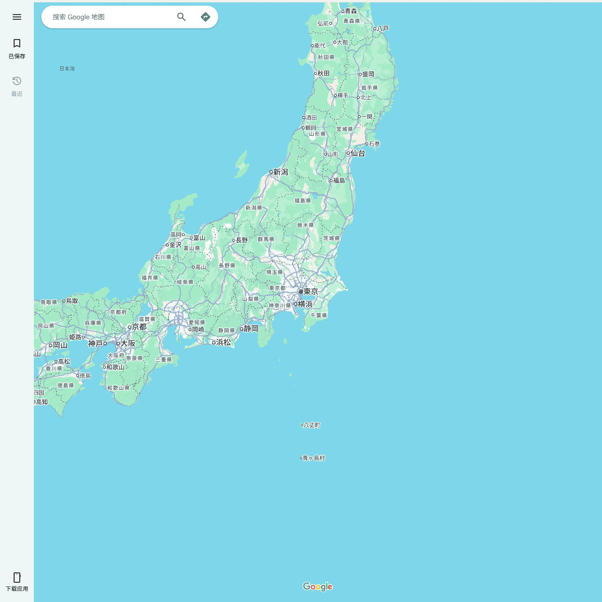Select the 横浜 Yokohama marker
The image size is (602, 602).
coord(295,304)
